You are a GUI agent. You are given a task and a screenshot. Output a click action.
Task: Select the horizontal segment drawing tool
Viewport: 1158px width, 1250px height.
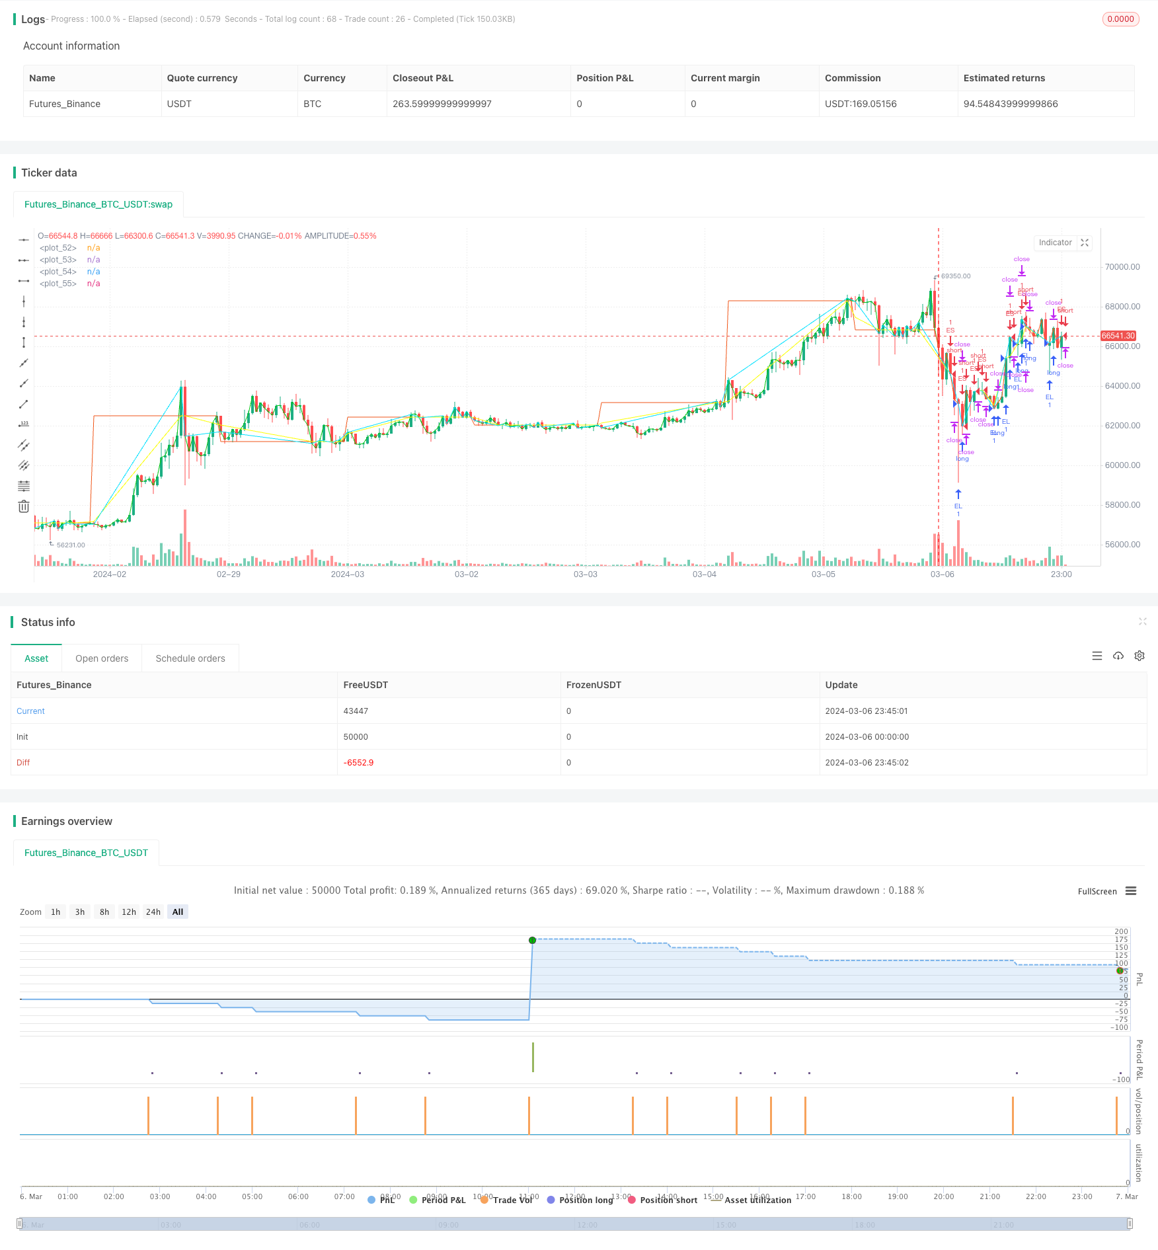pos(24,281)
